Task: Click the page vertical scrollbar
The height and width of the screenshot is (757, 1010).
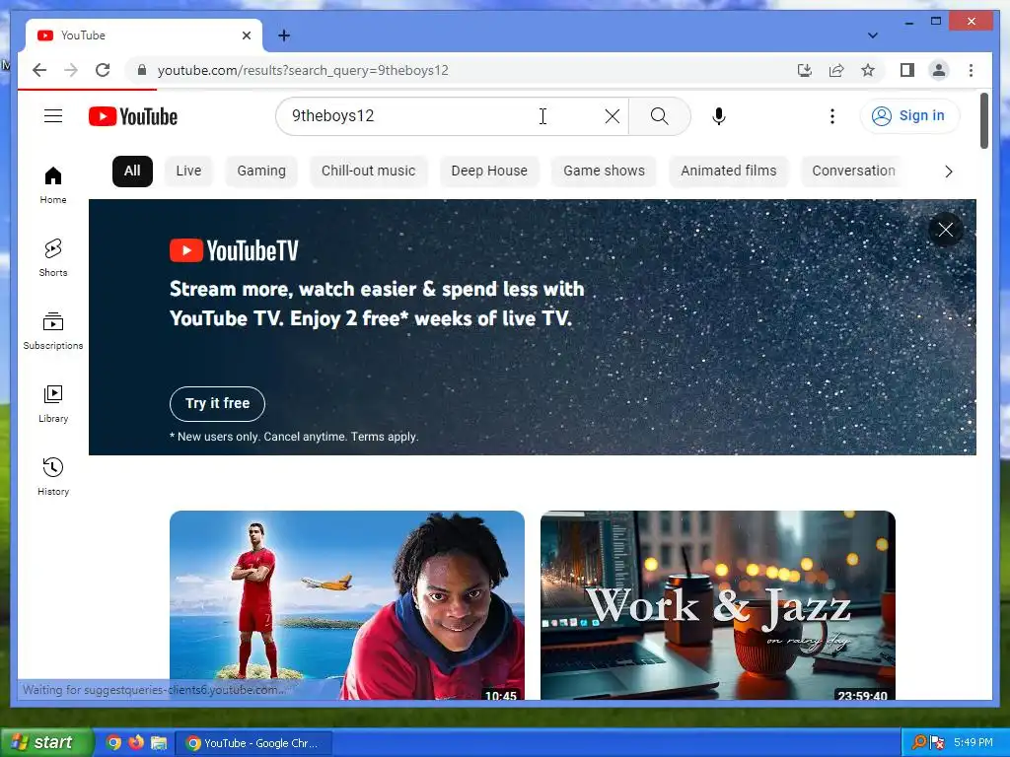Action: pyautogui.click(x=983, y=121)
